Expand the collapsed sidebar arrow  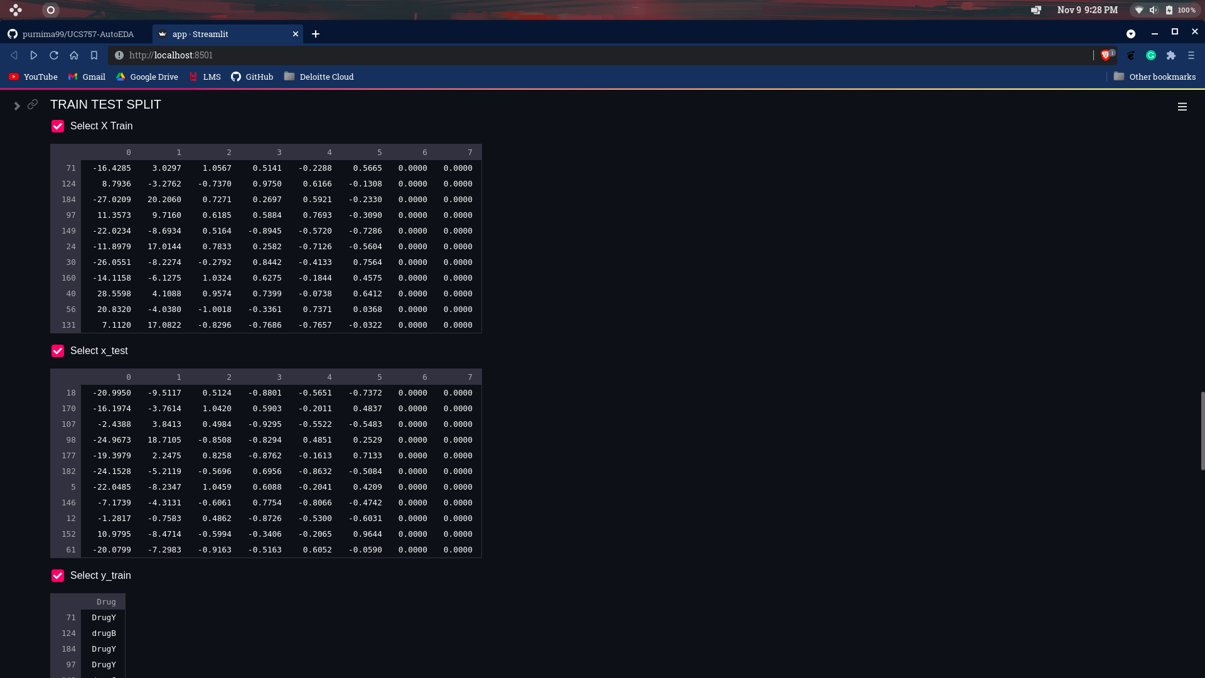17,106
